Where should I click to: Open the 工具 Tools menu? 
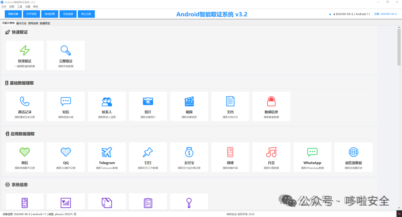(20, 7)
